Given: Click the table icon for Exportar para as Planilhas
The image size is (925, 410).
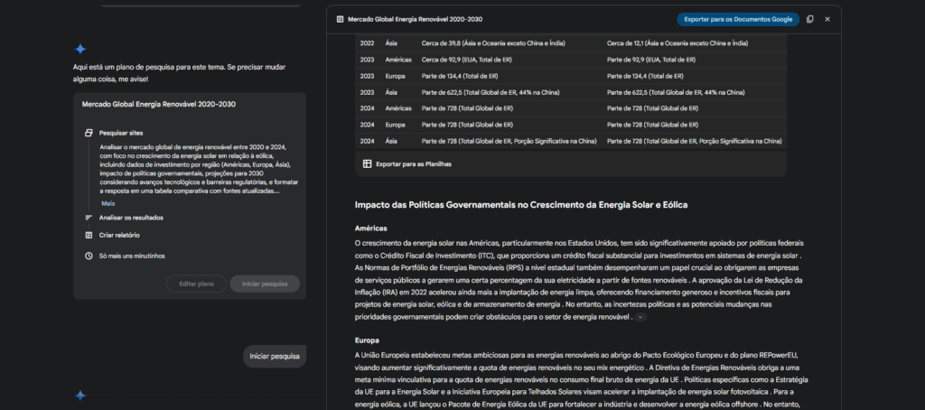Looking at the screenshot, I should pos(367,164).
